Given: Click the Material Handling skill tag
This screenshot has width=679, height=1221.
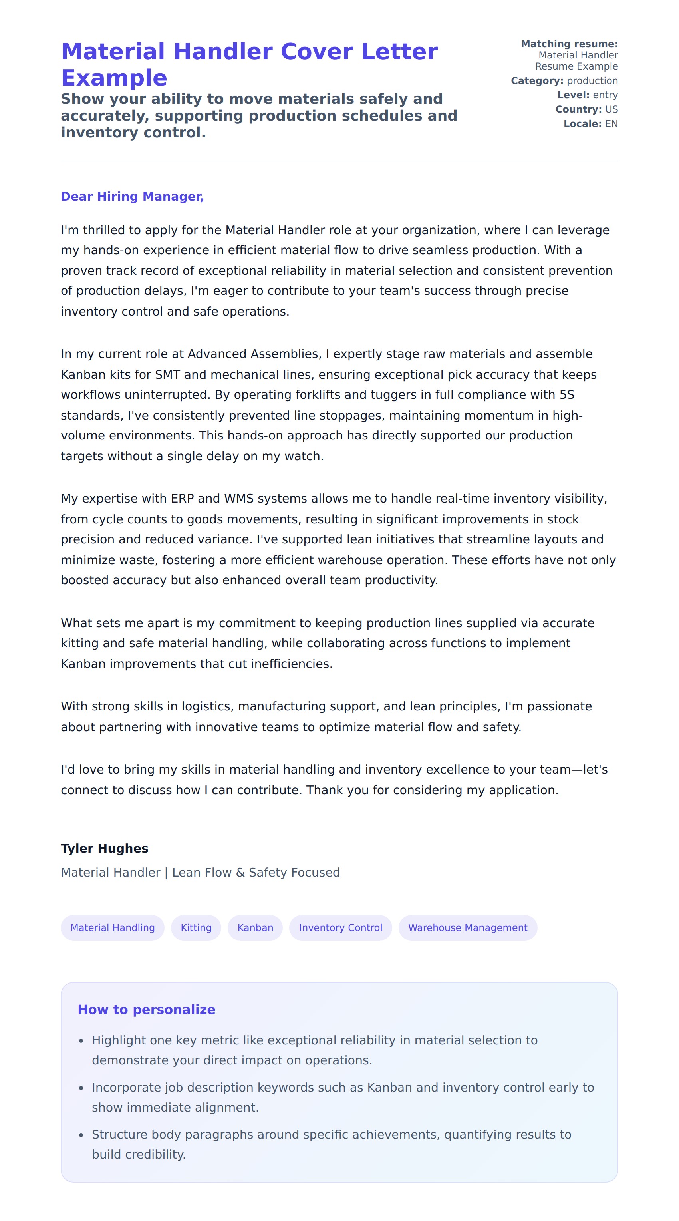Looking at the screenshot, I should click(112, 928).
